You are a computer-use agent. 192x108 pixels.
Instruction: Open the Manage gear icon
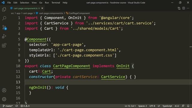4,99
